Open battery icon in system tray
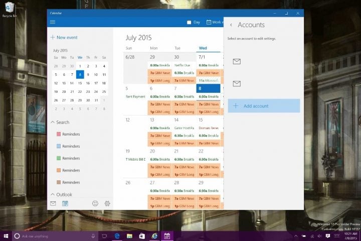The image size is (361, 241). tap(304, 236)
